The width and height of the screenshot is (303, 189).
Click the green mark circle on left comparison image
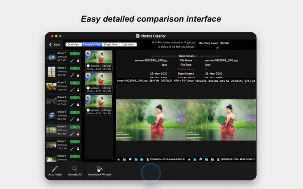(151, 120)
